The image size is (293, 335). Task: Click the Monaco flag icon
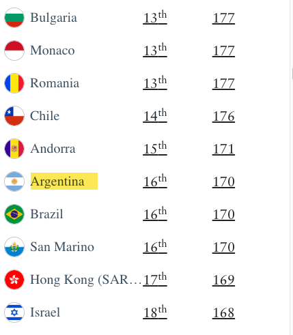[14, 50]
